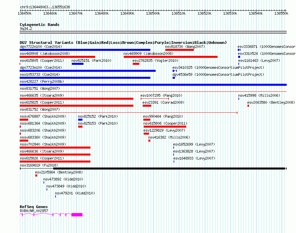Open nsv831751 (Wong2007) variant
This screenshot has height=233, width=296.
pyautogui.click(x=40, y=88)
